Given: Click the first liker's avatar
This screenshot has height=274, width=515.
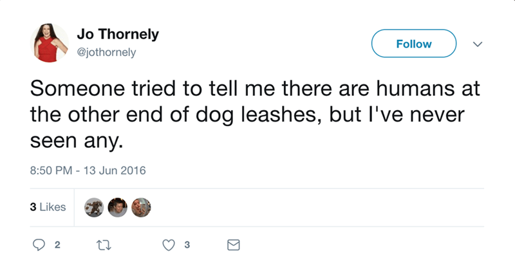Looking at the screenshot, I should point(95,206).
